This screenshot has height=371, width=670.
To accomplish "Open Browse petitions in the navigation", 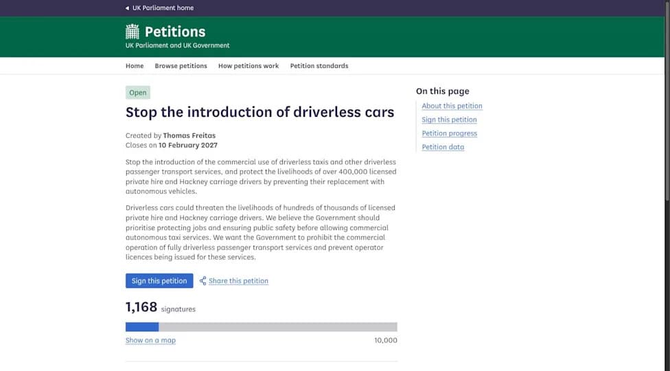I will pos(181,66).
